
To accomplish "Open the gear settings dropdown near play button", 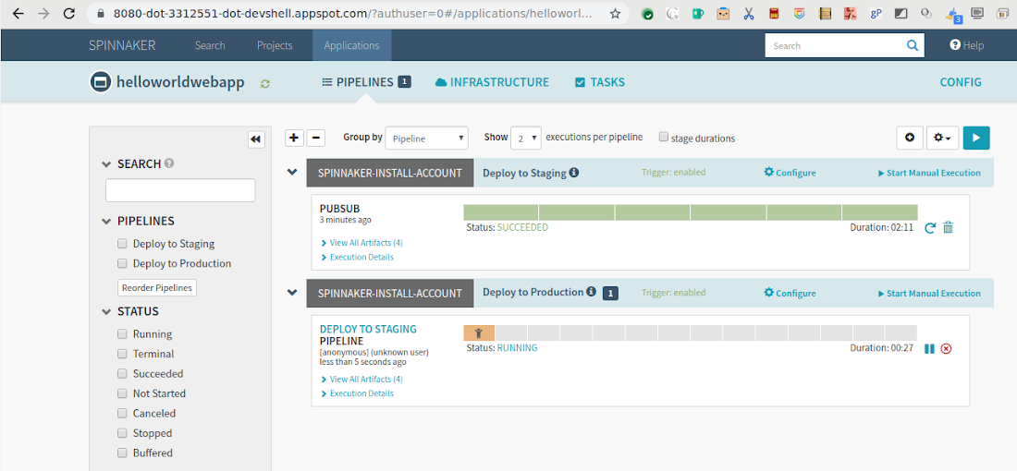I will pyautogui.click(x=942, y=138).
